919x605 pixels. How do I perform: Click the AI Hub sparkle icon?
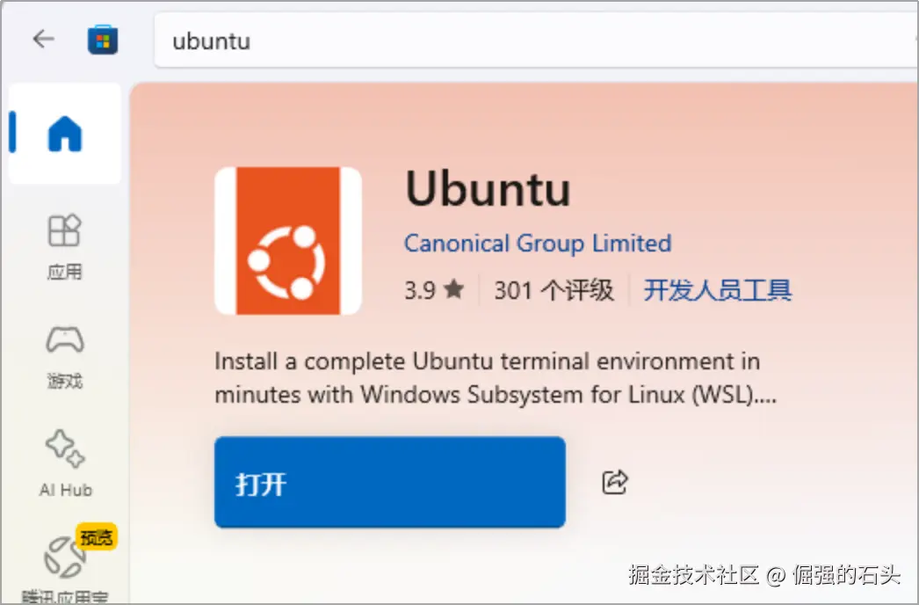(x=65, y=448)
